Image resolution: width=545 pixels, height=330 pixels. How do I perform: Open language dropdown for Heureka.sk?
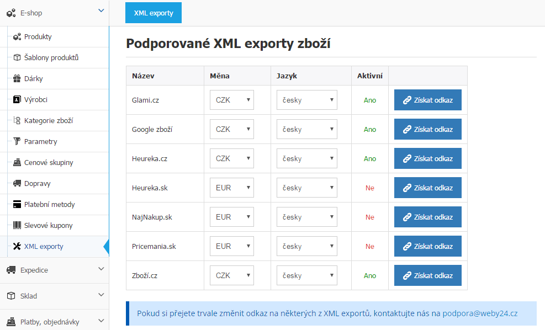pyautogui.click(x=307, y=188)
